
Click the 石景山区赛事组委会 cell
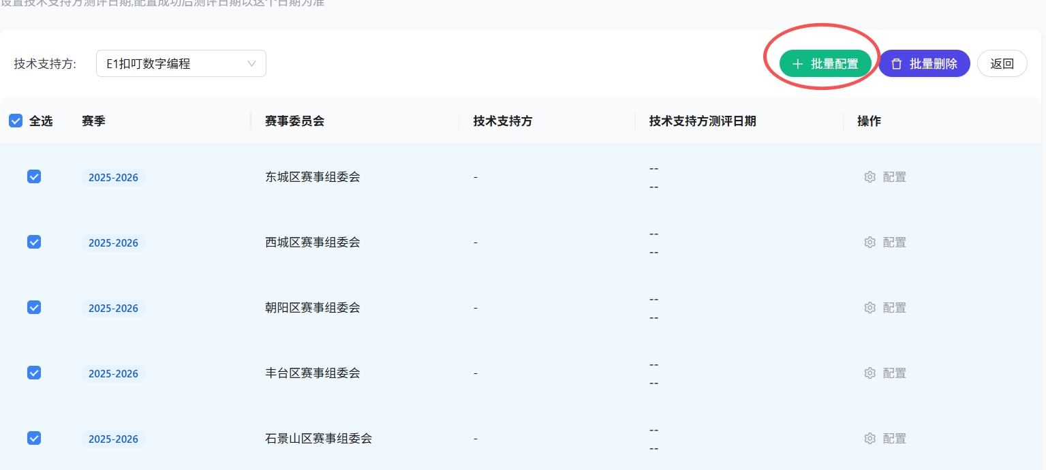pyautogui.click(x=319, y=439)
